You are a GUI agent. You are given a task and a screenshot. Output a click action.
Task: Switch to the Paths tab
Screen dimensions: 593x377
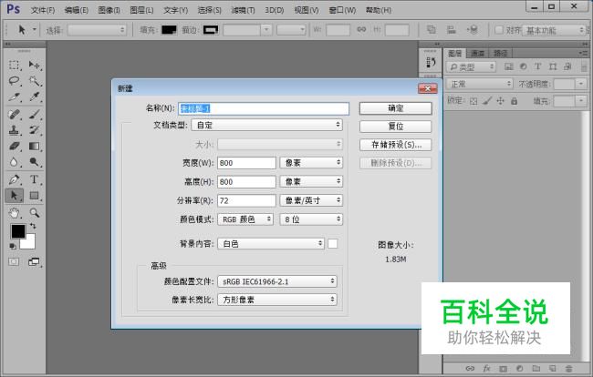tap(500, 53)
